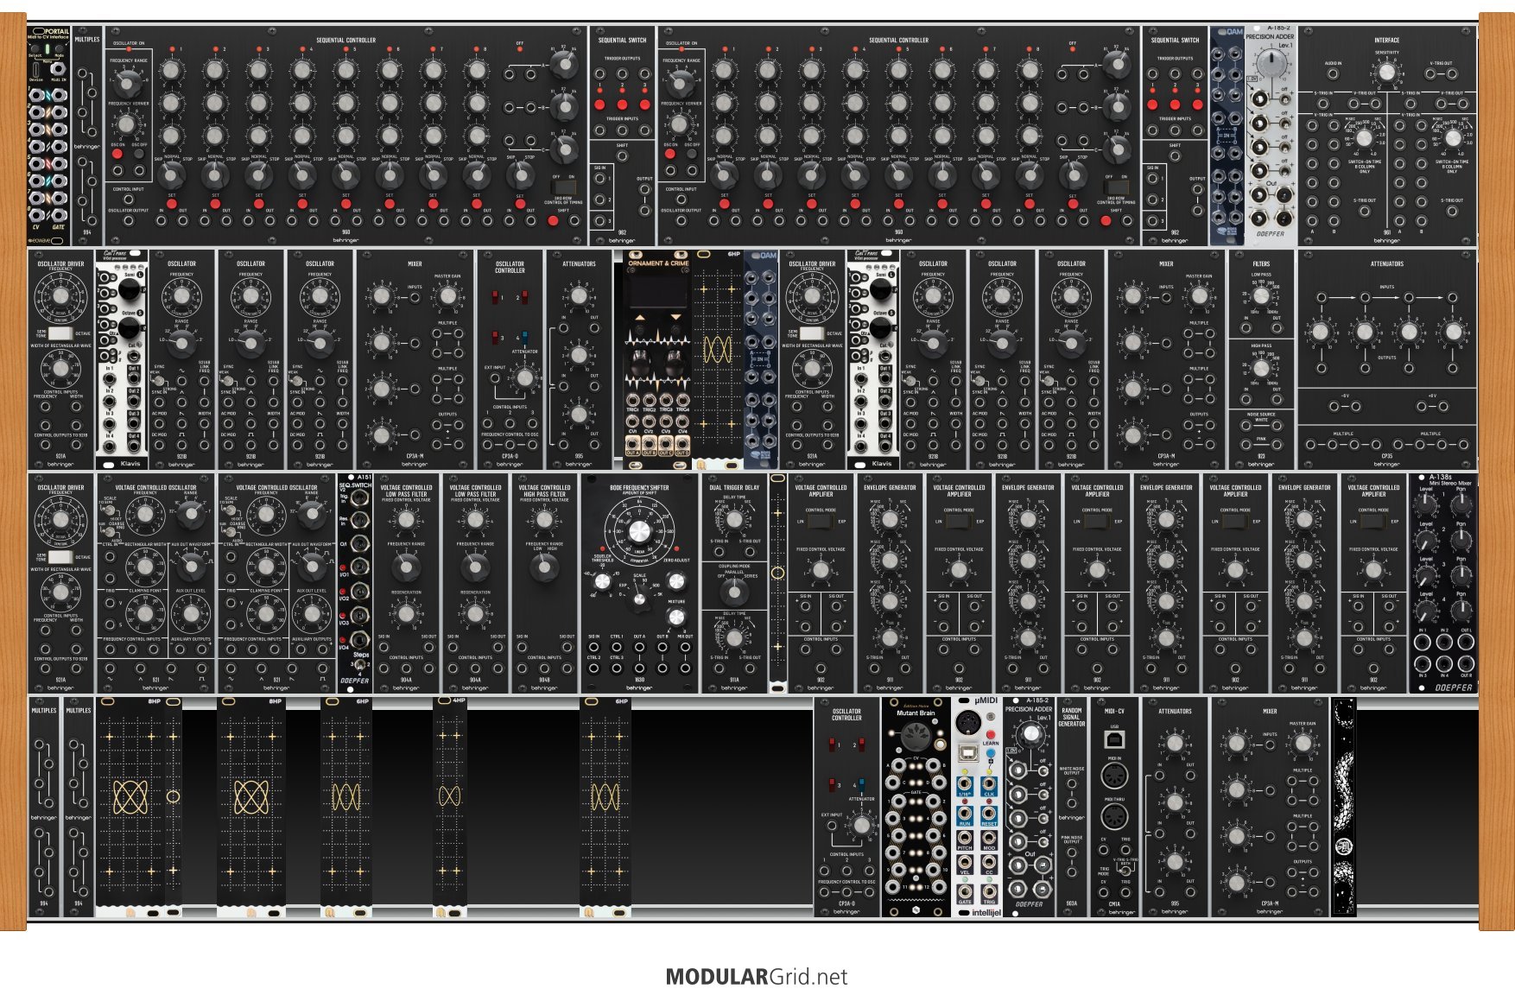
Task: Click Attenuator knob on Oscillator Controller beside Mutant Brain
Action: pyautogui.click(x=861, y=825)
